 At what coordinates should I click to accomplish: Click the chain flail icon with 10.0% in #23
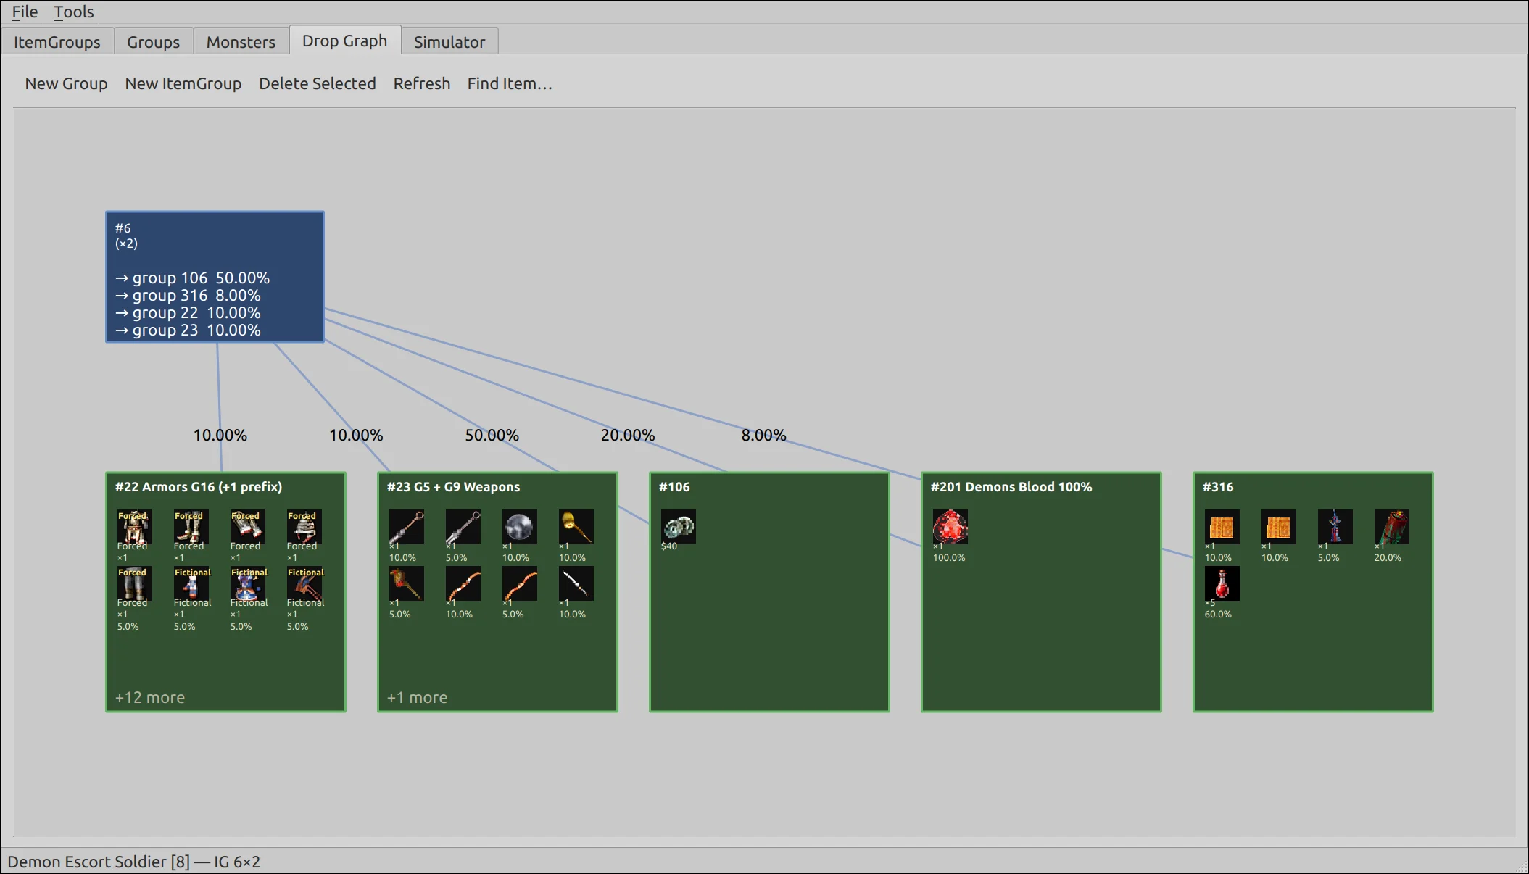point(406,527)
